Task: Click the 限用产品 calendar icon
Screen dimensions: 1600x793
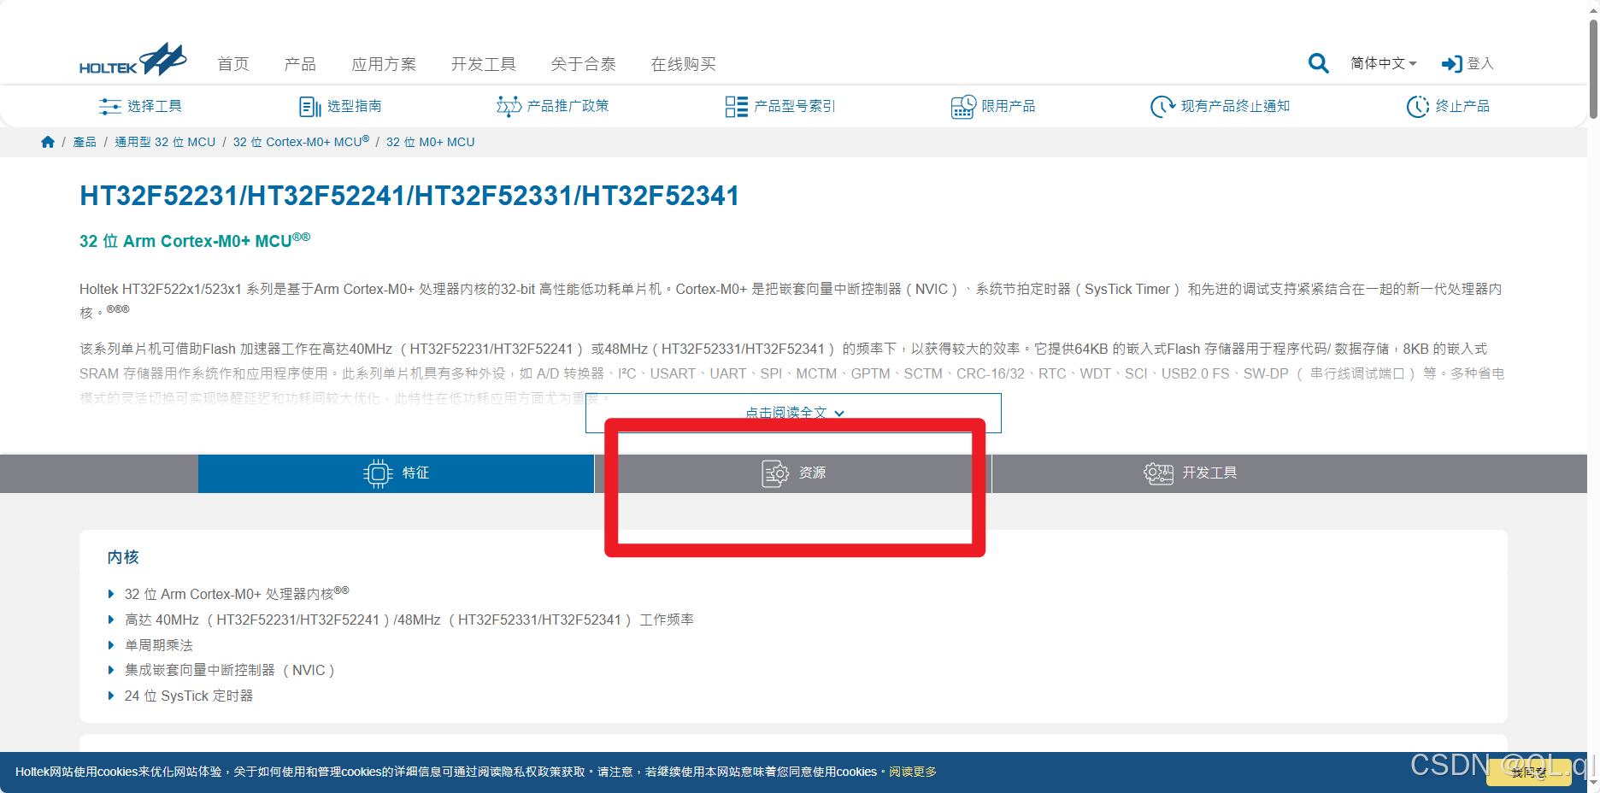Action: 963,107
